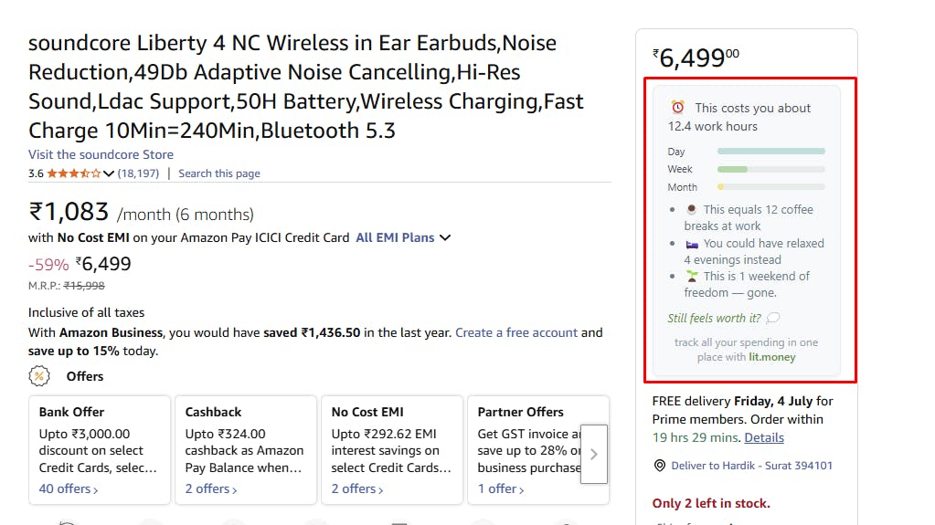935x525 pixels.
Task: Click the alarm clock icon in work-hours widget
Action: tap(677, 107)
